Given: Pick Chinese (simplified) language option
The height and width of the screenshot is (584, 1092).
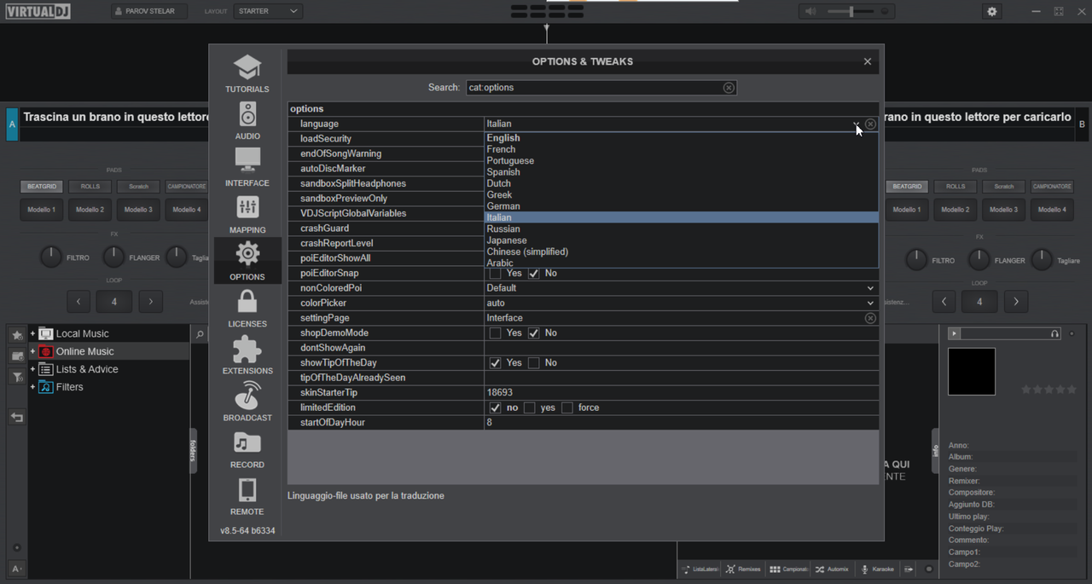Looking at the screenshot, I should (681, 252).
